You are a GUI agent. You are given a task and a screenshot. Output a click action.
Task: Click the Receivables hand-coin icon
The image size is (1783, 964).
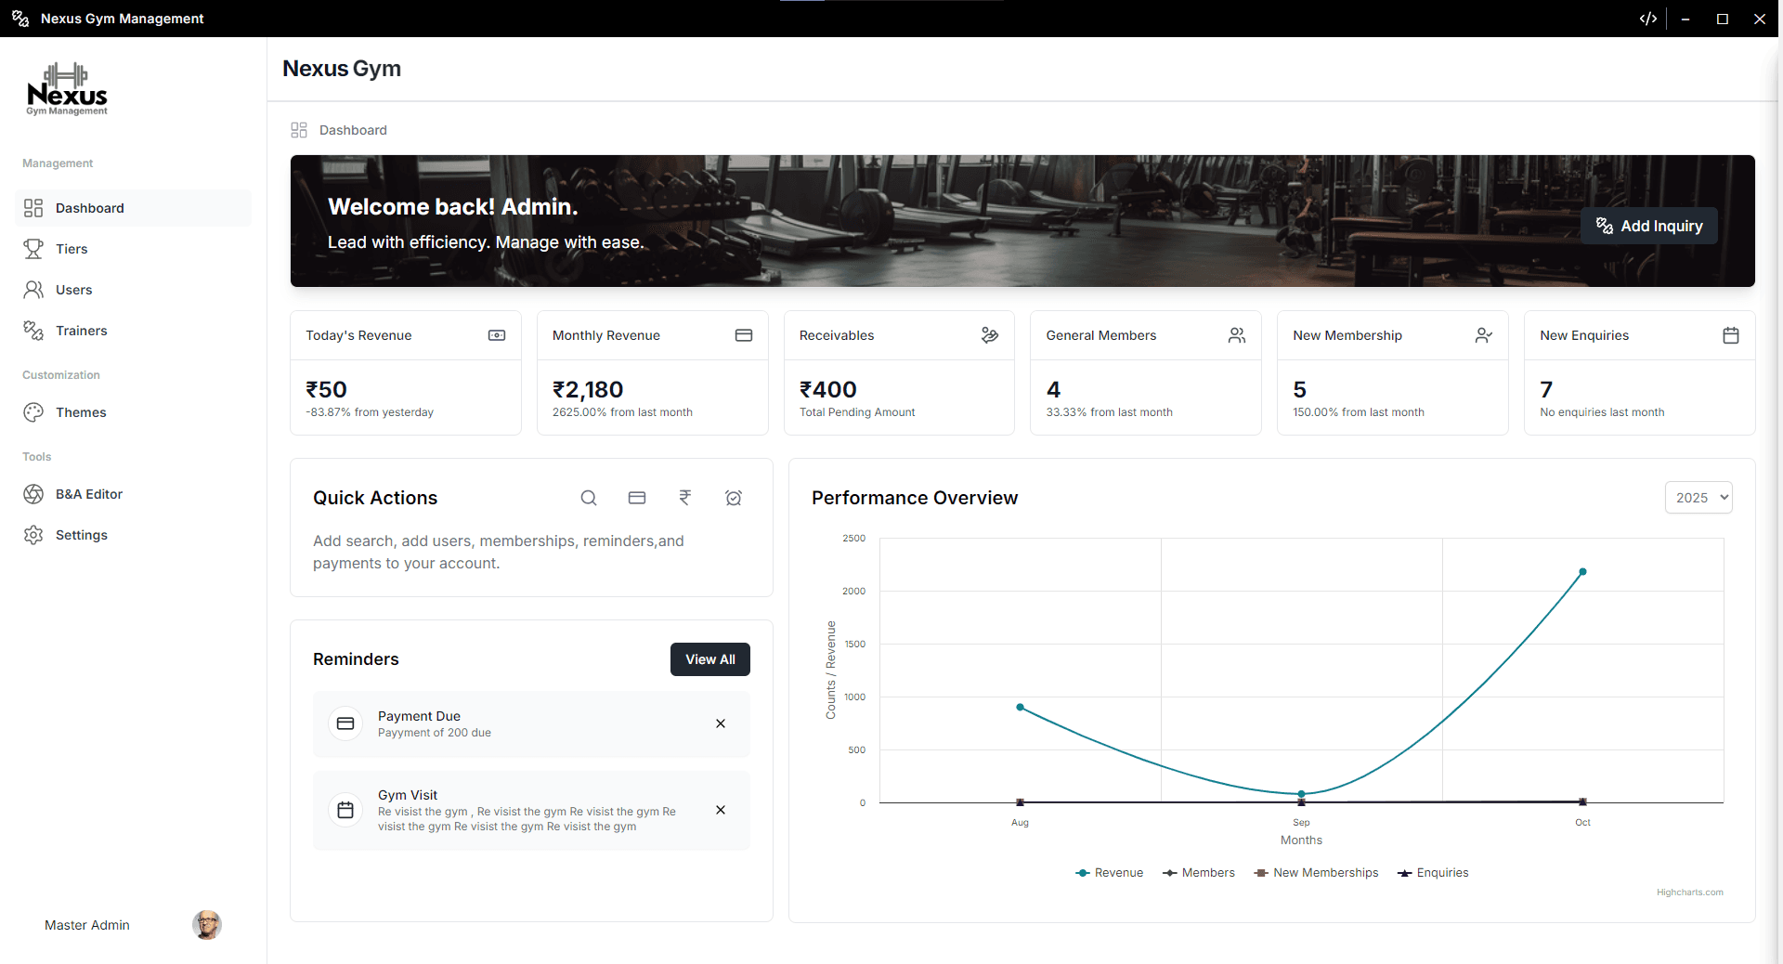pos(990,335)
